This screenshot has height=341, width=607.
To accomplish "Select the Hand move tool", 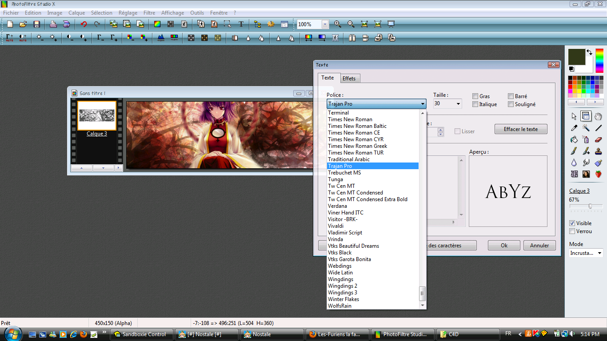I will (598, 116).
